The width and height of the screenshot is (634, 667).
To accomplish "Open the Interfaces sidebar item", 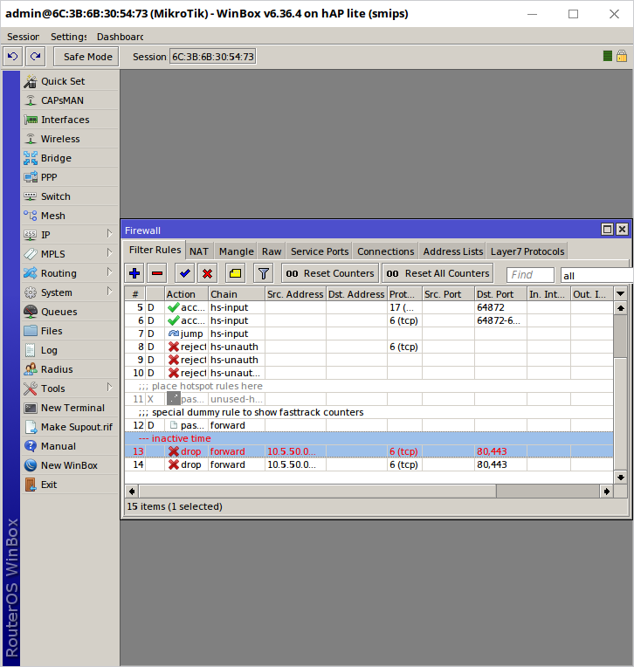I will coord(70,120).
